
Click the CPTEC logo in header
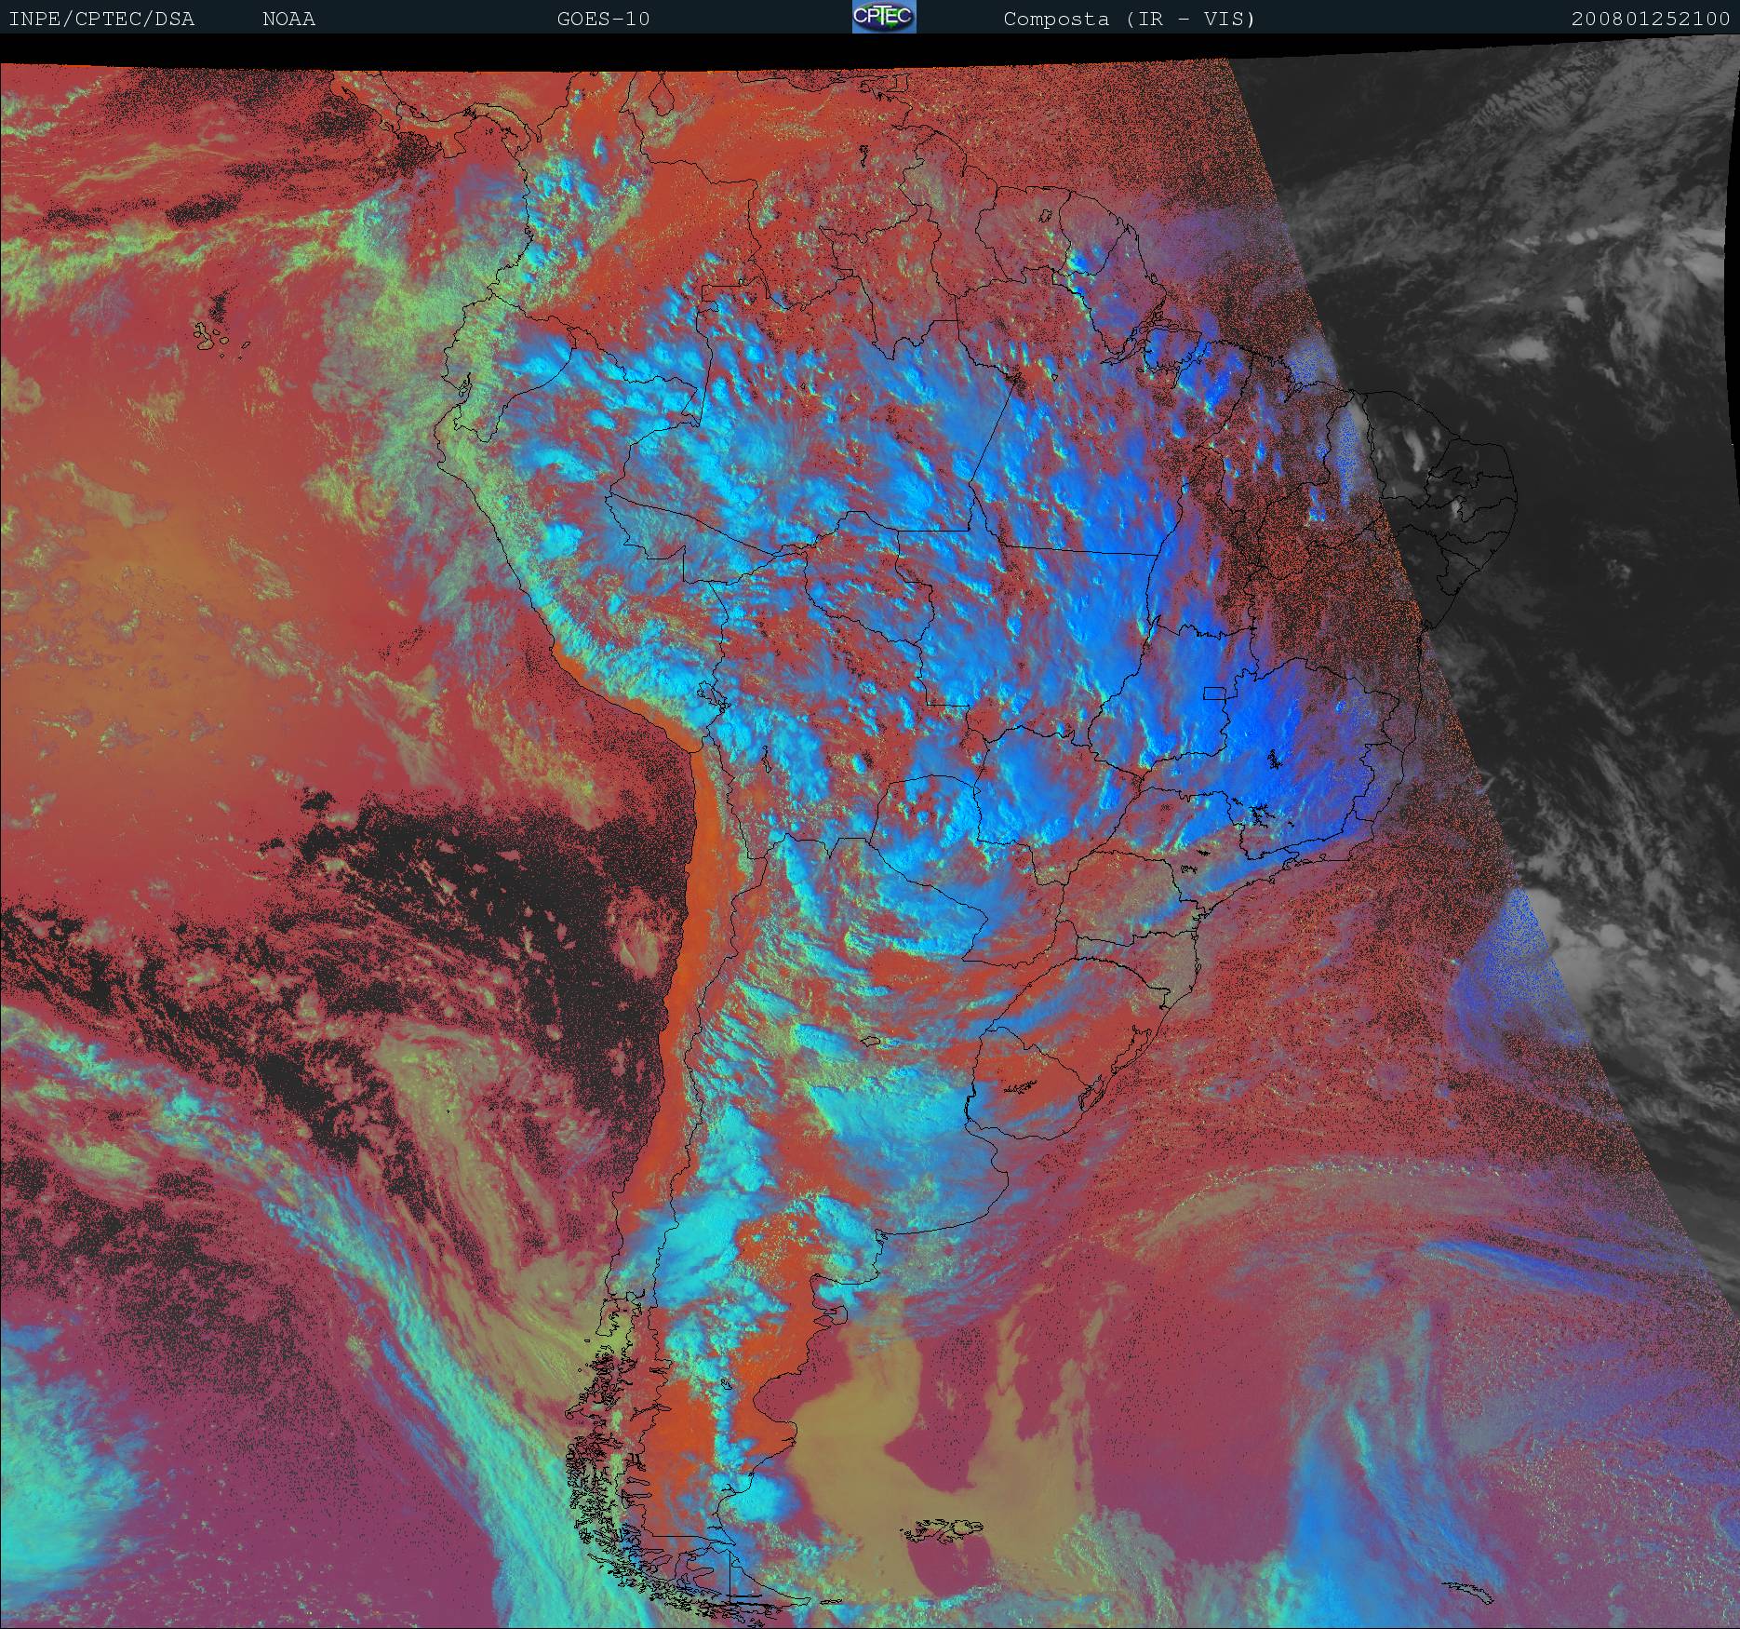point(884,18)
